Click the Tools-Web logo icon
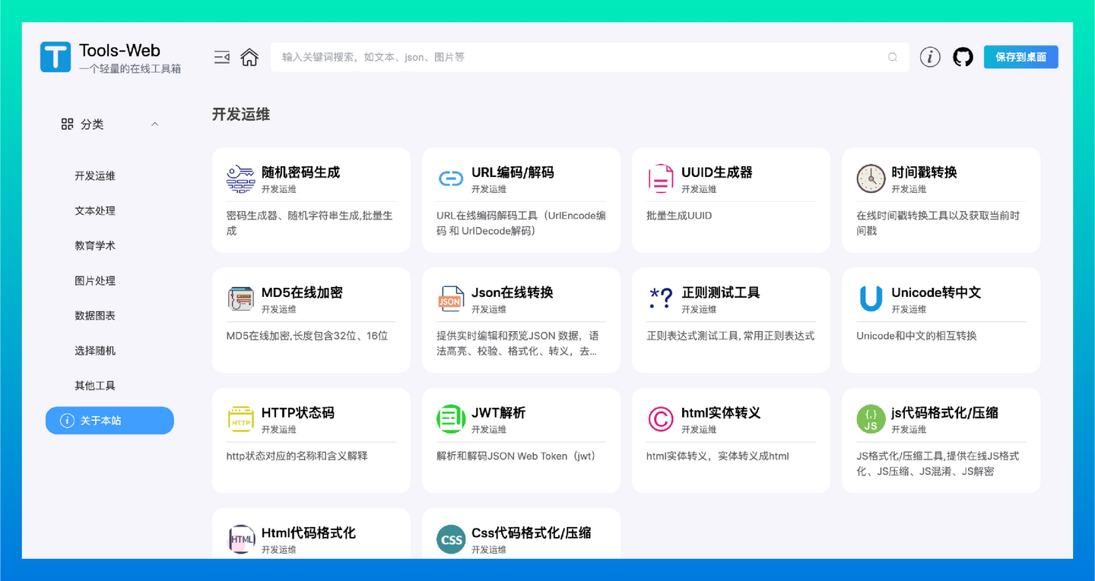This screenshot has height=581, width=1095. (x=56, y=57)
